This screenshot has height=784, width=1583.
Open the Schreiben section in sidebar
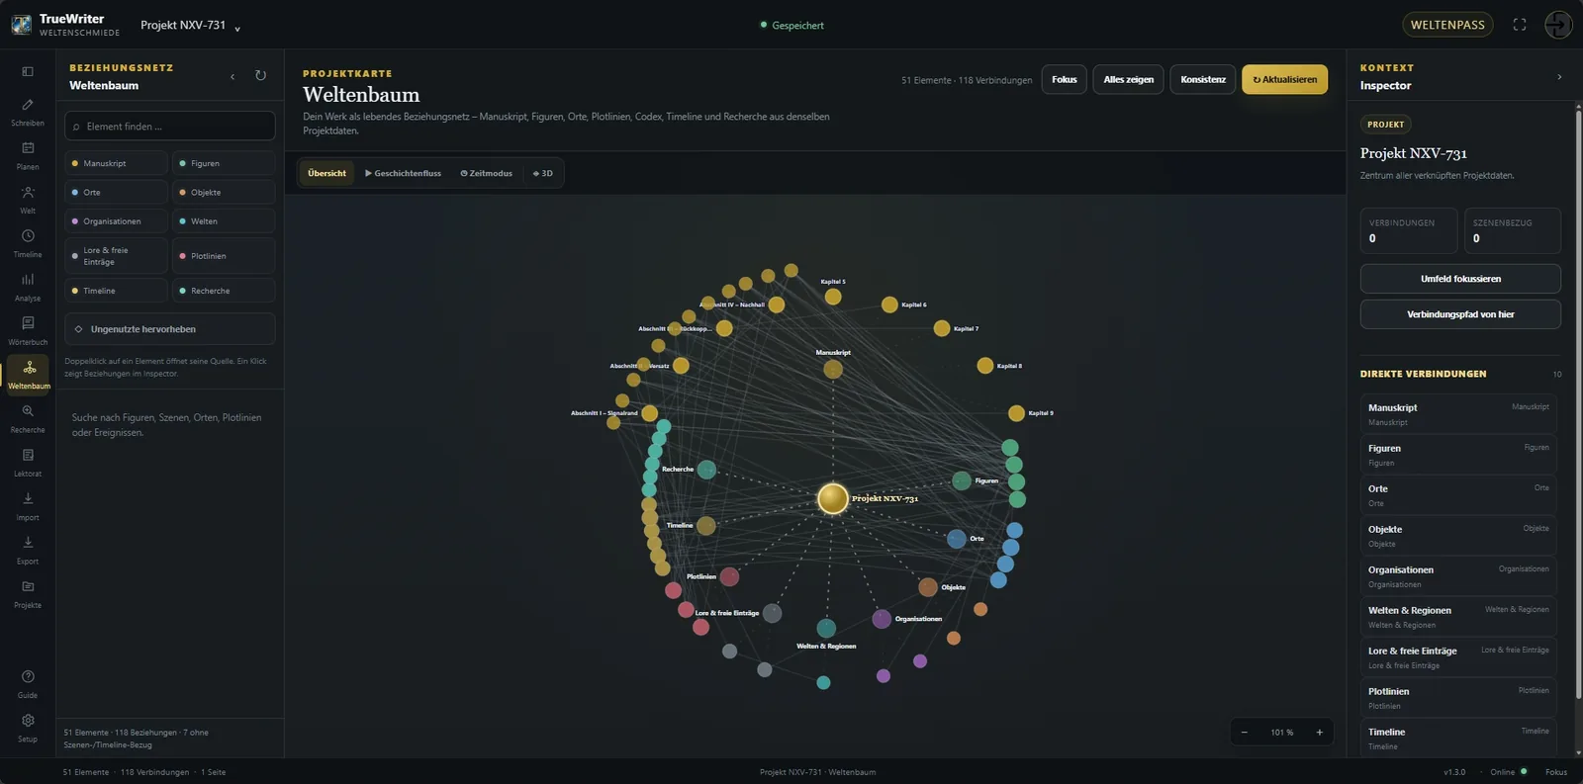(x=28, y=112)
